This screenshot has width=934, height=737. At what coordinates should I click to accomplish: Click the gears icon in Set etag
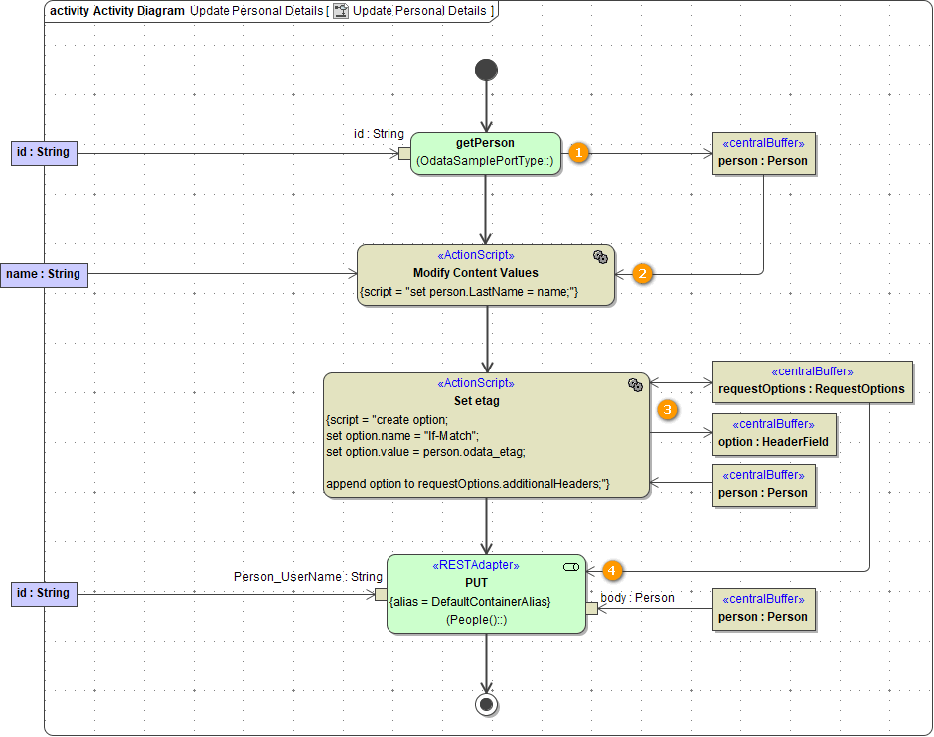635,385
